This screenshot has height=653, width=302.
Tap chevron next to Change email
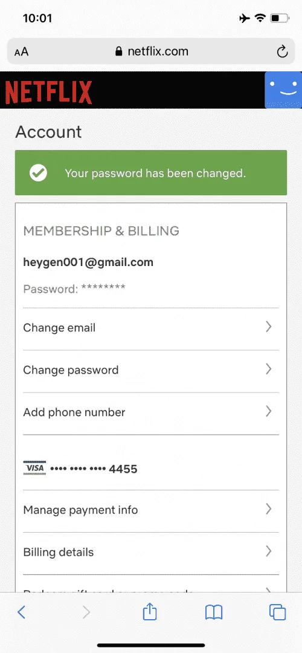269,326
